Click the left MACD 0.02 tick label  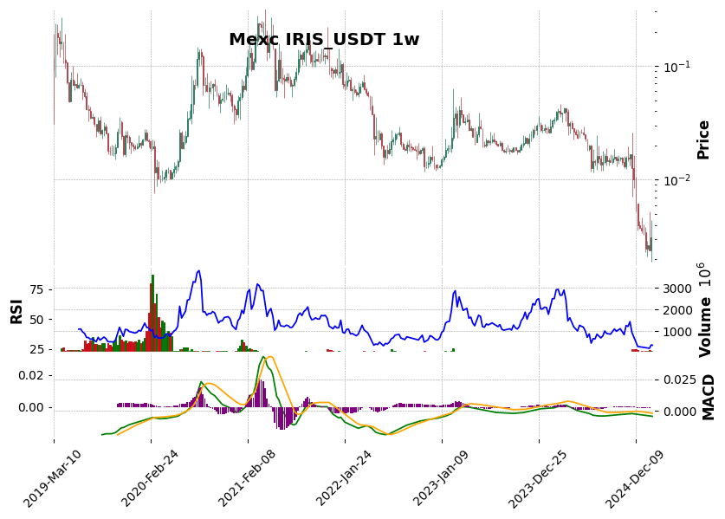pos(31,376)
